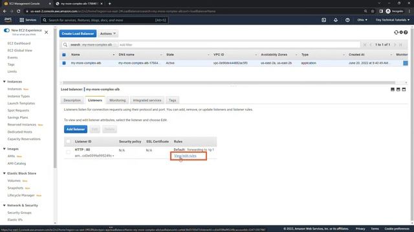Screen dimensions: 414x232
Task: Collapse the Instances sidebar section
Action: (5, 82)
